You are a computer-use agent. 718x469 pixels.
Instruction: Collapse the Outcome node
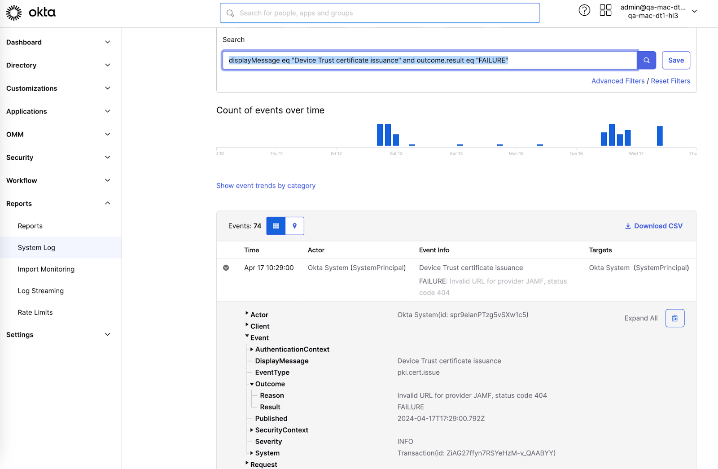click(252, 384)
